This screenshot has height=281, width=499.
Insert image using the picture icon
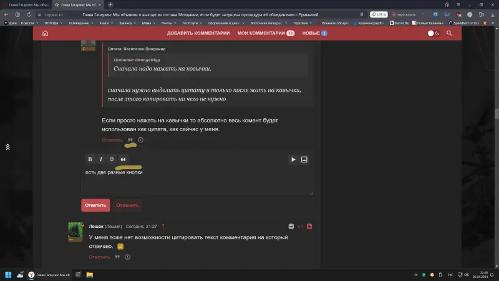tap(304, 159)
